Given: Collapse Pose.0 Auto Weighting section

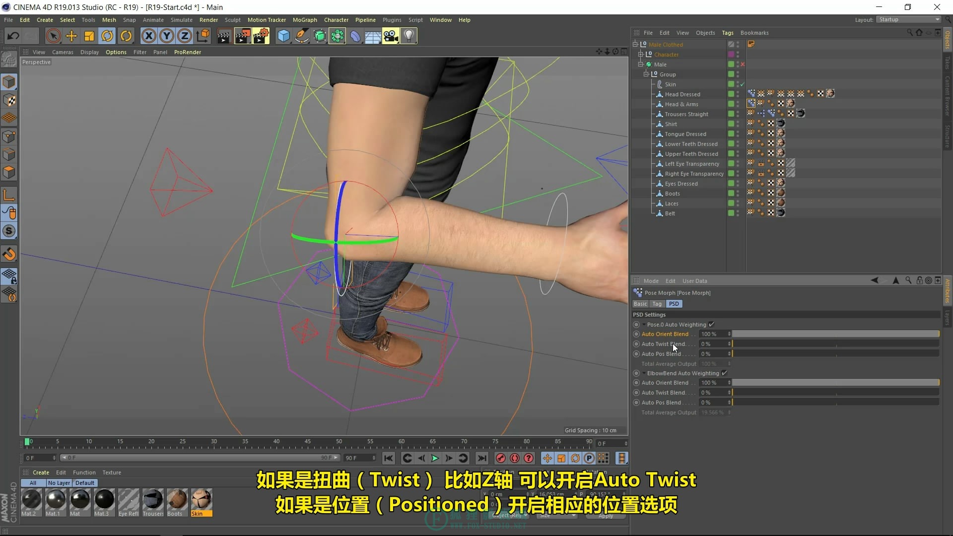Looking at the screenshot, I should click(x=644, y=325).
